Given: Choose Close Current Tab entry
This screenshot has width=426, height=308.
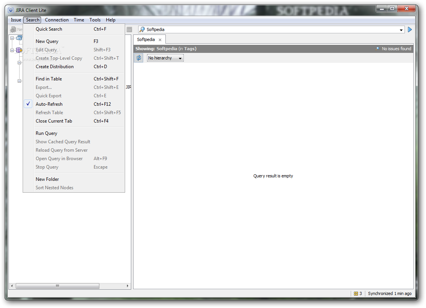Looking at the screenshot, I should coord(74,121).
